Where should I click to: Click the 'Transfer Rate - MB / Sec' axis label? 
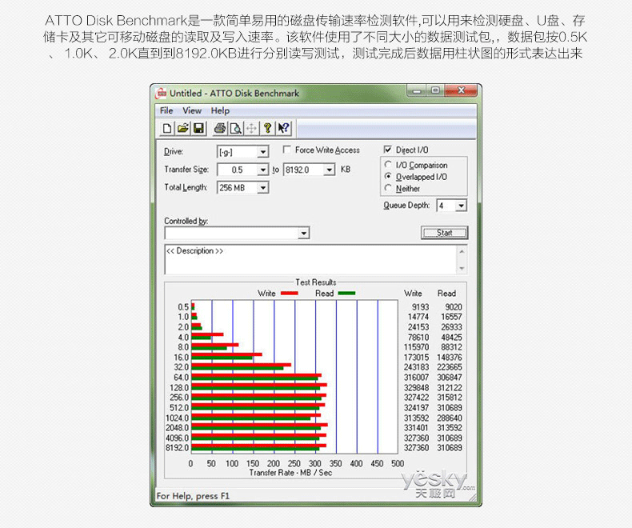pyautogui.click(x=290, y=472)
